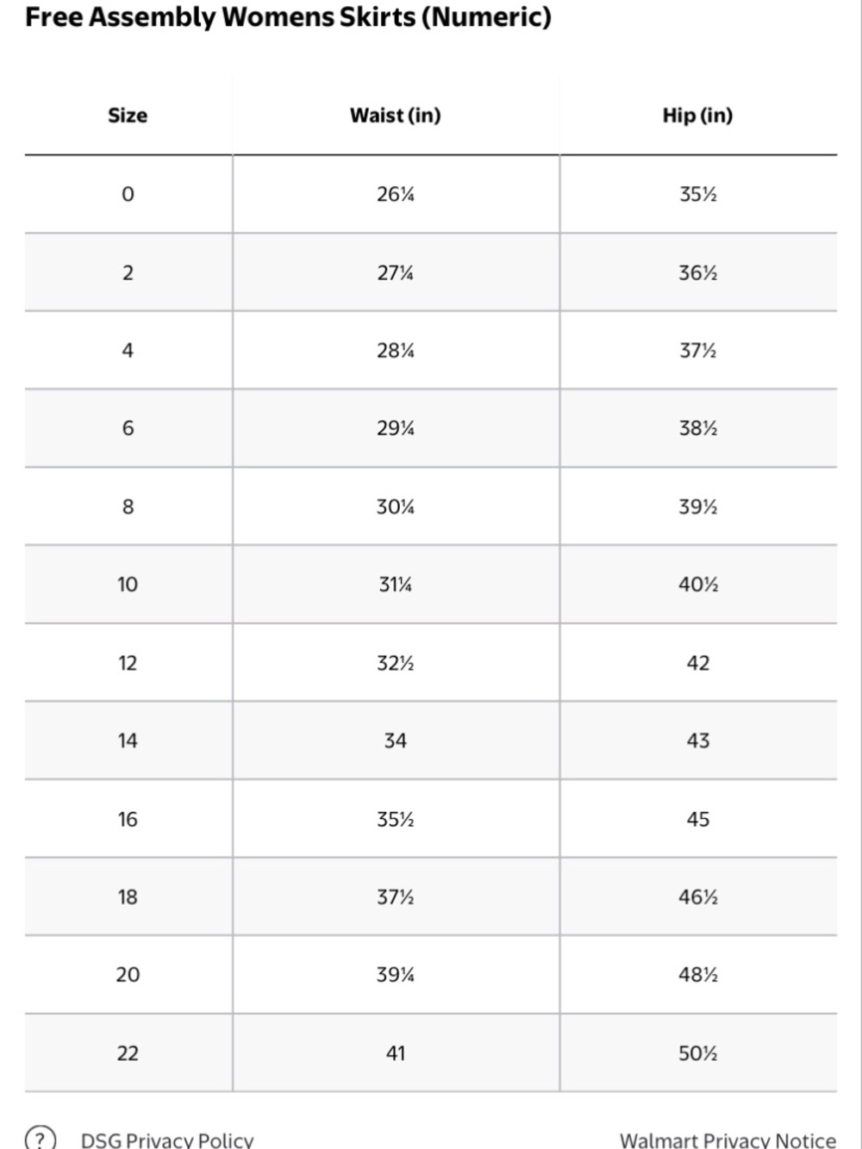Select the Size column header
Viewport: 862px width, 1149px height.
pyautogui.click(x=128, y=116)
